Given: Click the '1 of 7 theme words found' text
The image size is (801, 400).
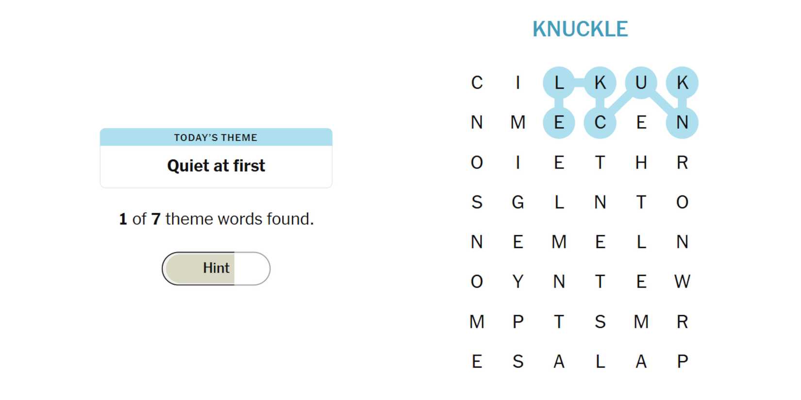Looking at the screenshot, I should click(216, 219).
